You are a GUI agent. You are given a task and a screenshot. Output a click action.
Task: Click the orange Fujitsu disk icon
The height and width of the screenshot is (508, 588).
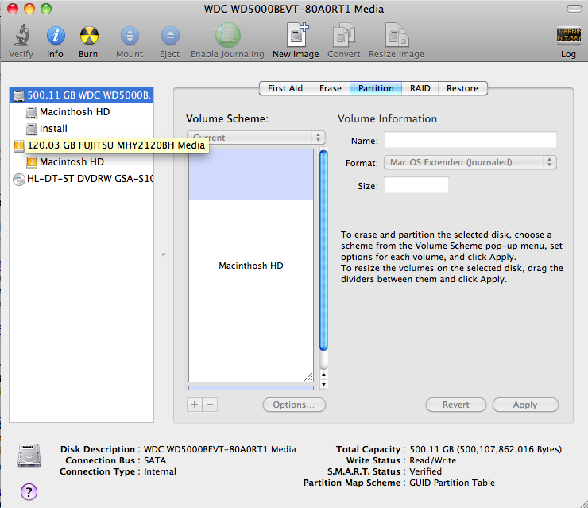[19, 145]
